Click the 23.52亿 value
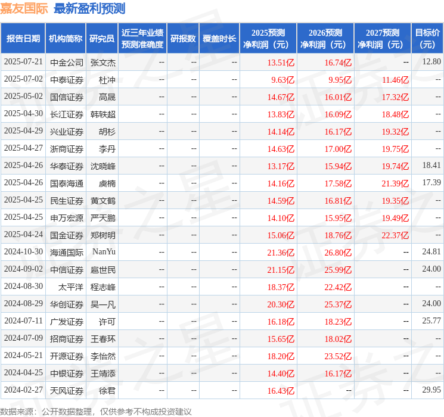Image resolution: width=444 pixels, height=417 pixels. [x=338, y=356]
